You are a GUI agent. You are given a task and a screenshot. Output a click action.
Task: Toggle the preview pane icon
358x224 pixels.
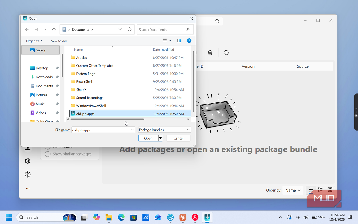point(179,41)
